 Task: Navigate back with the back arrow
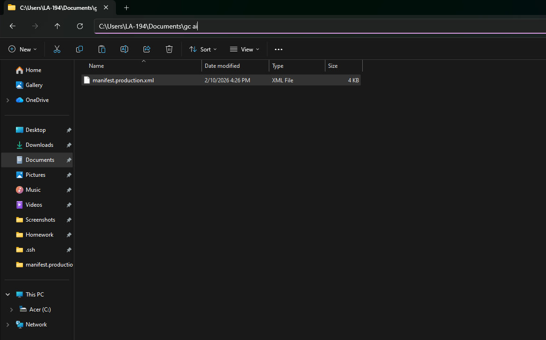click(13, 26)
